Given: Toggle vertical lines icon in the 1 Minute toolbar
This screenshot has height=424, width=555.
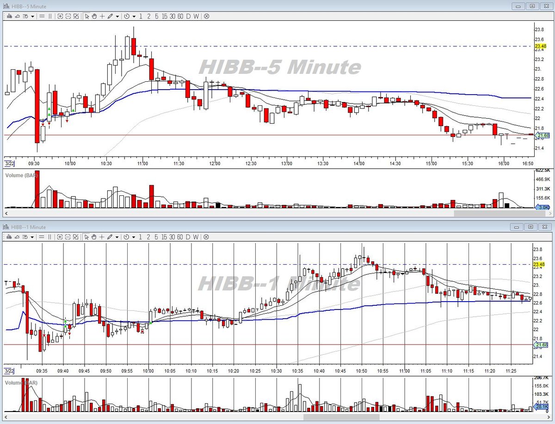Looking at the screenshot, I should 50,237.
